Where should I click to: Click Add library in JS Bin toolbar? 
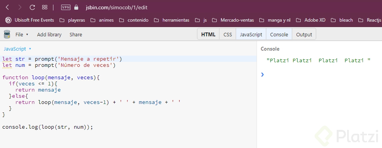[49, 34]
